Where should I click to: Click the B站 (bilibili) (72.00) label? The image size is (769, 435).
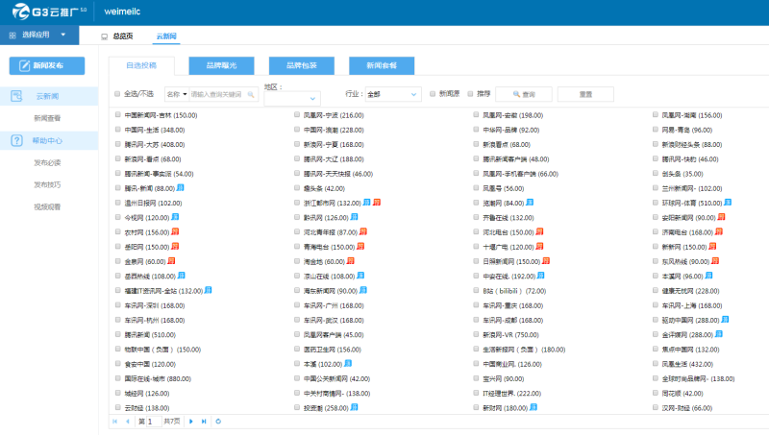pyautogui.click(x=514, y=291)
